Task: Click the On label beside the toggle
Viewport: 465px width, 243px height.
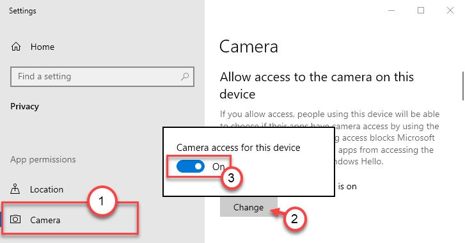Action: click(x=218, y=166)
